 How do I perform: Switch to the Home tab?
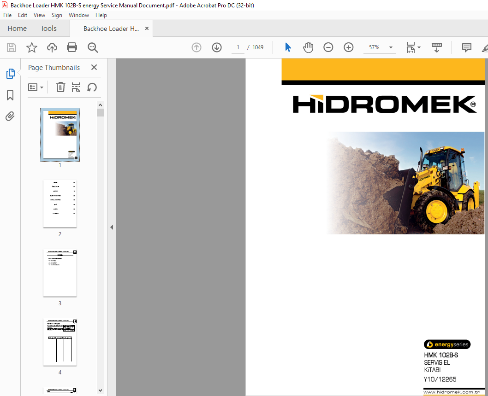click(17, 28)
